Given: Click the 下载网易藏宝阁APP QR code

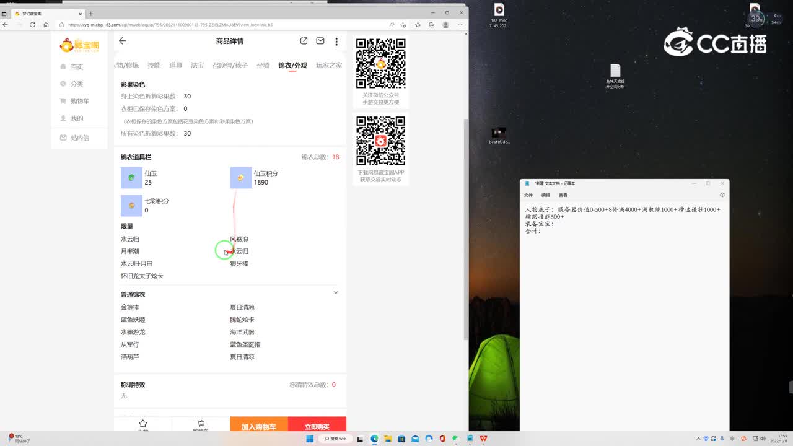Looking at the screenshot, I should (x=380, y=141).
